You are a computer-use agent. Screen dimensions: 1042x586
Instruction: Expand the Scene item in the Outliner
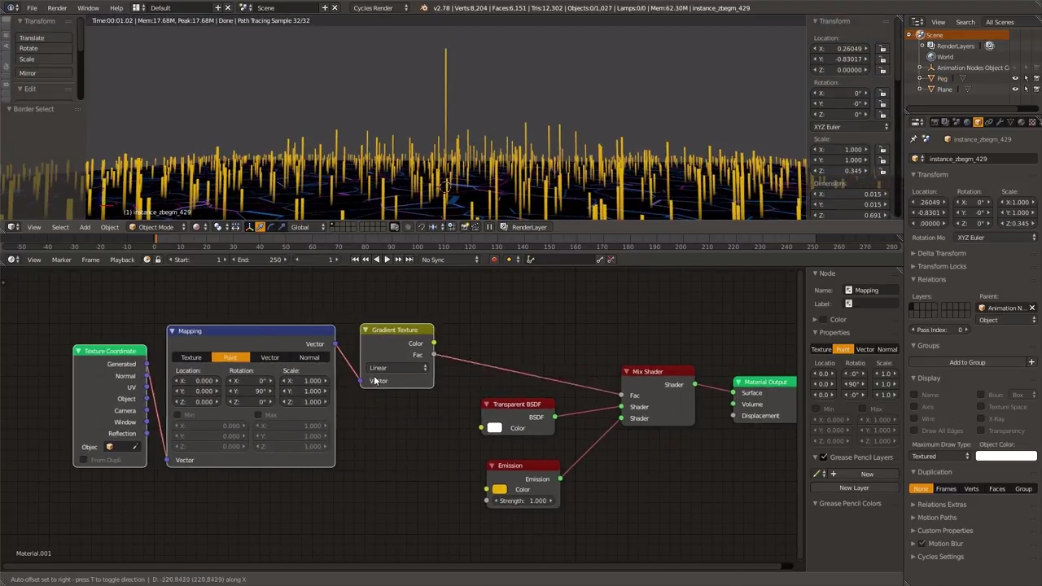(908, 35)
